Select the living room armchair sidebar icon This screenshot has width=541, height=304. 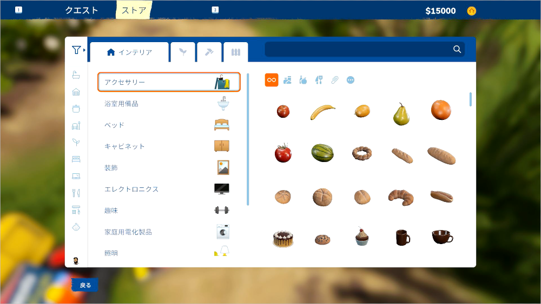(x=76, y=126)
